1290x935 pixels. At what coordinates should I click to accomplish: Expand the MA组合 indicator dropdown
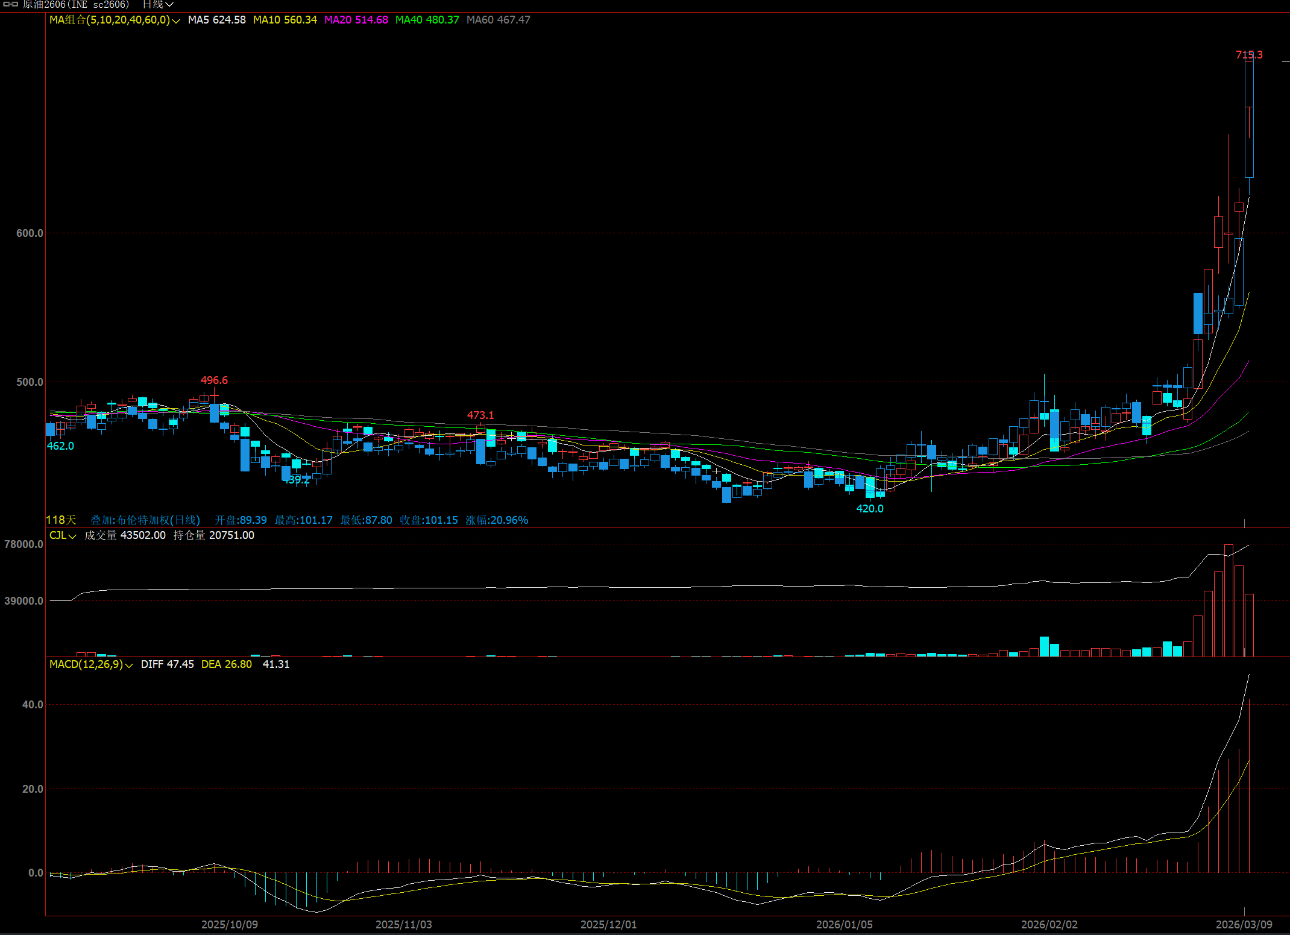[175, 20]
